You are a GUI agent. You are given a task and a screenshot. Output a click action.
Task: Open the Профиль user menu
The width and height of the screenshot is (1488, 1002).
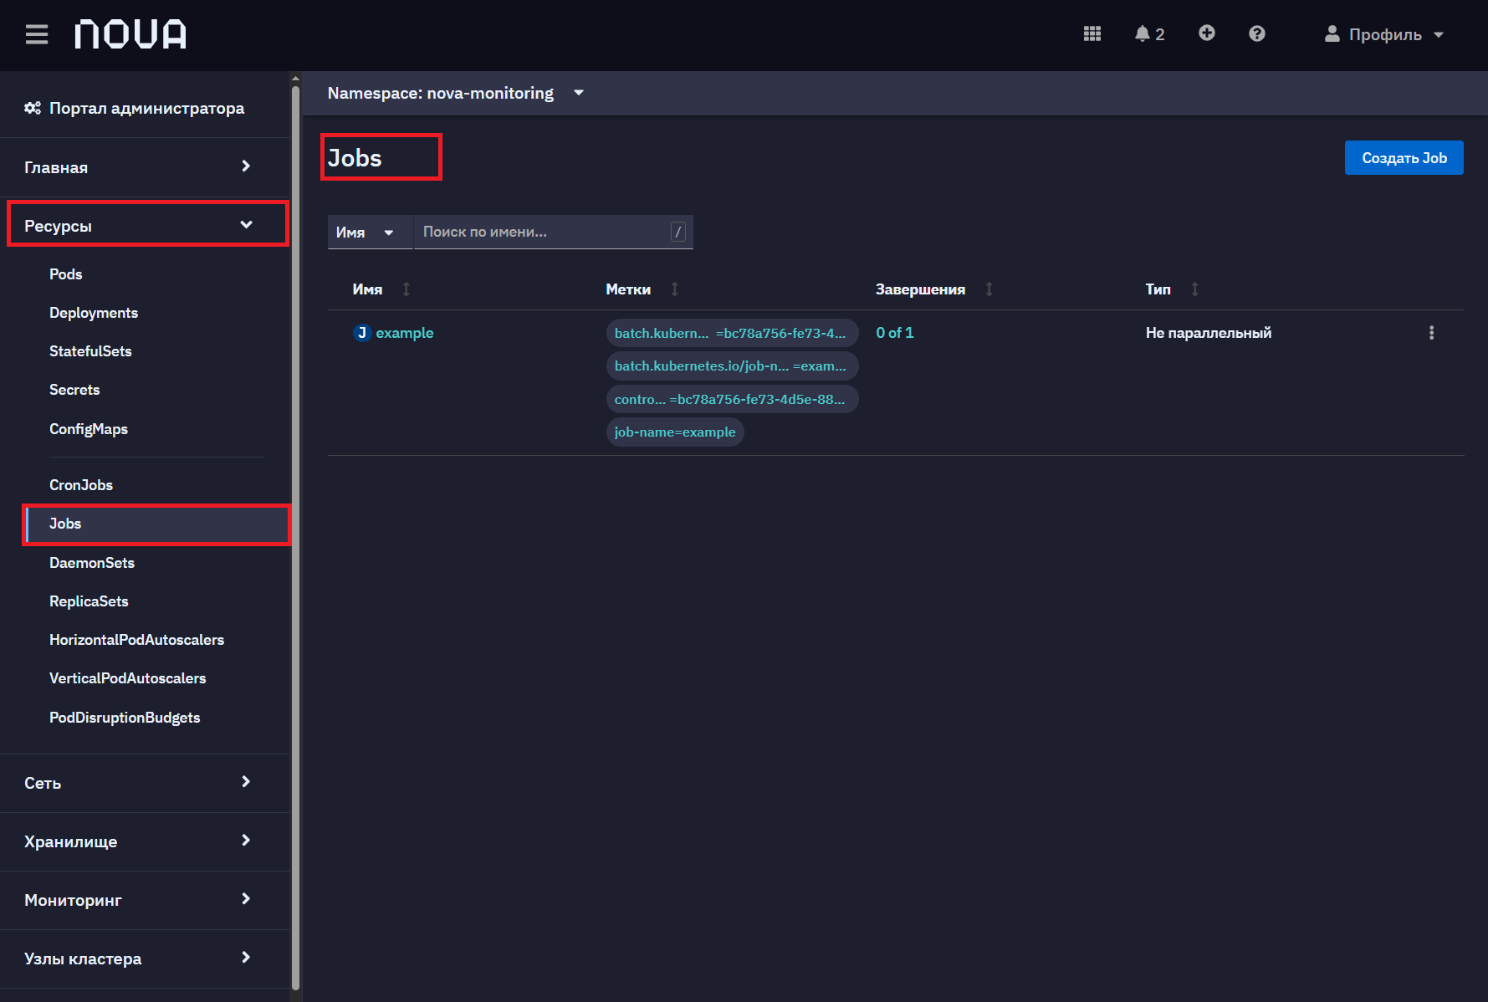(x=1384, y=34)
